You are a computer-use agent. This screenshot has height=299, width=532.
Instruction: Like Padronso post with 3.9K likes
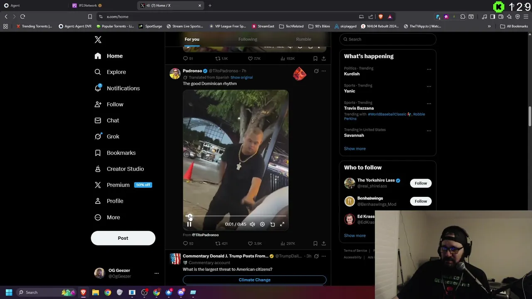point(255,243)
